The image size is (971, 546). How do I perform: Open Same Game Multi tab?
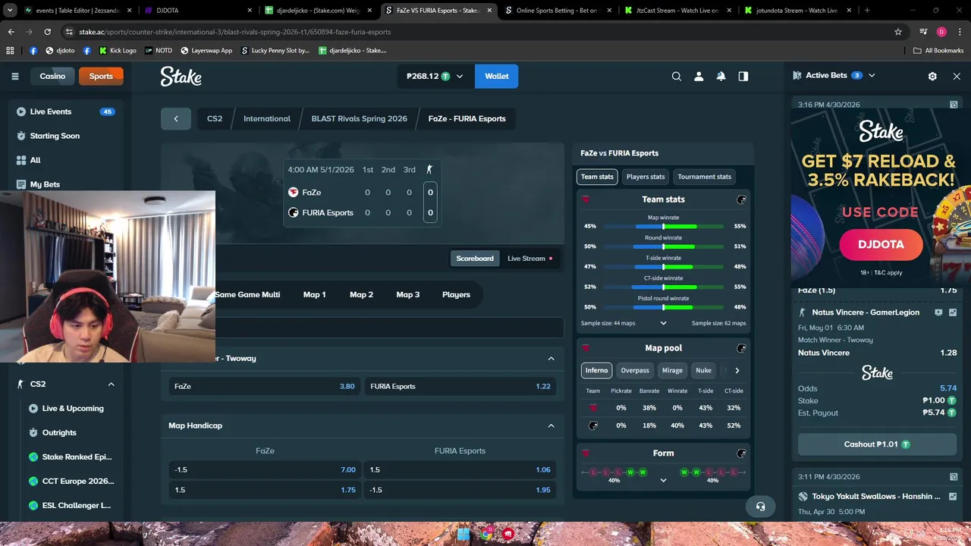(247, 294)
